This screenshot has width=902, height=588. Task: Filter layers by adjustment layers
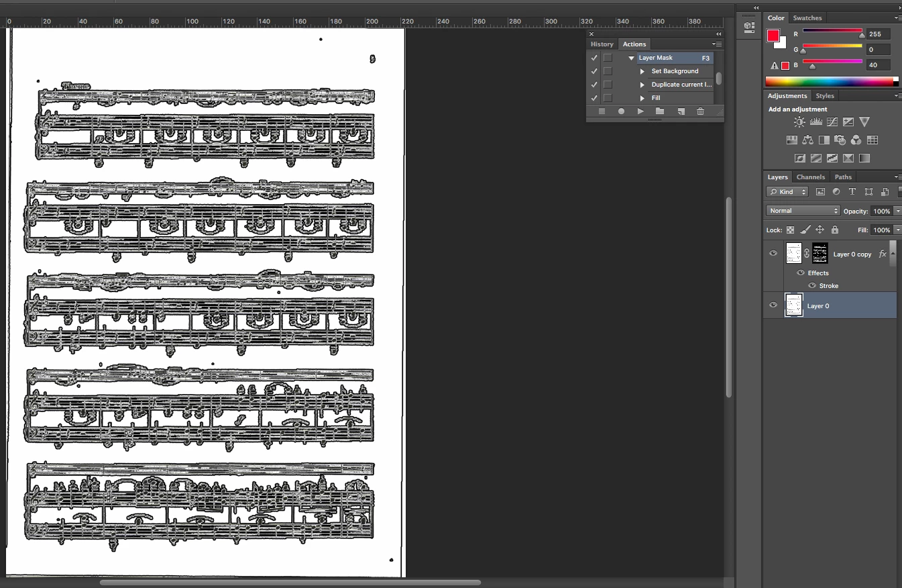[x=836, y=192]
